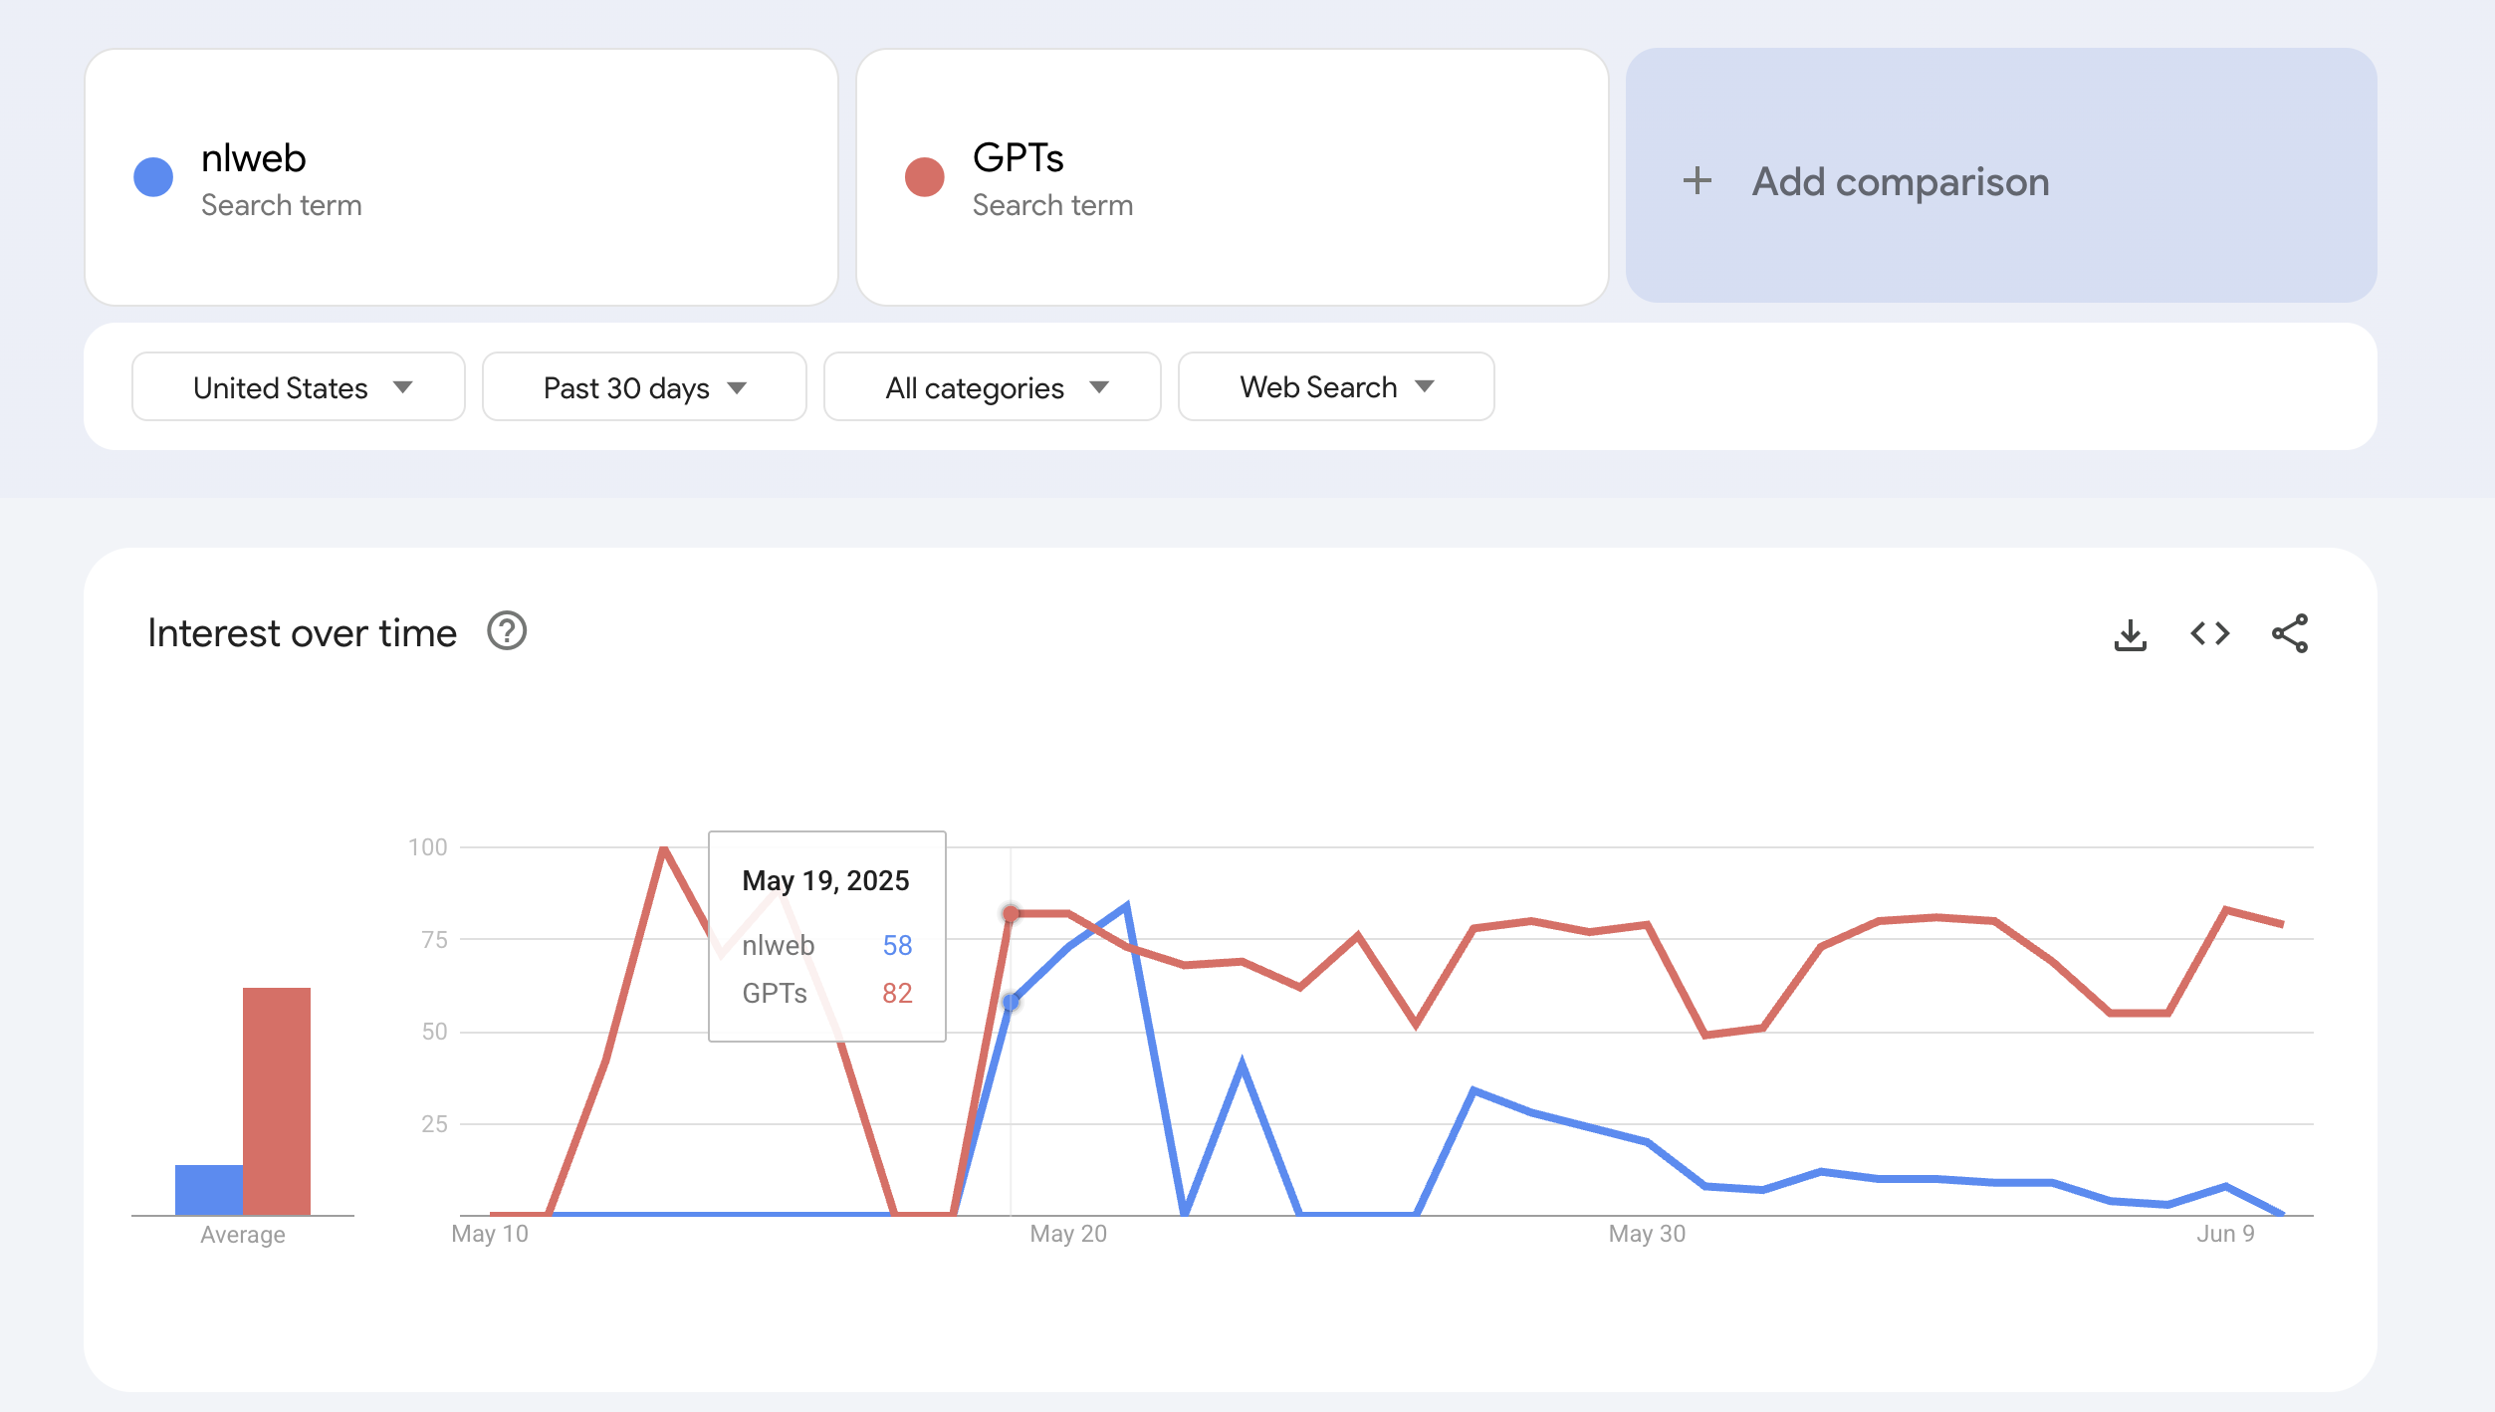This screenshot has height=1412, width=2495.
Task: Click the blue nlweb average bar
Action: (208, 1189)
